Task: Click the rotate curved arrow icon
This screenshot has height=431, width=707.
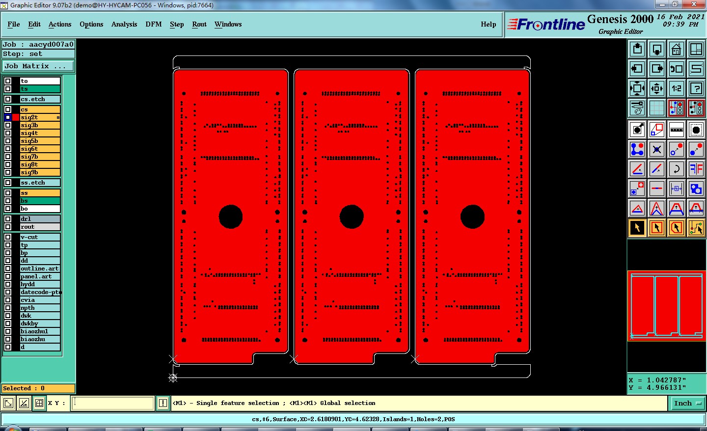Action: (677, 169)
